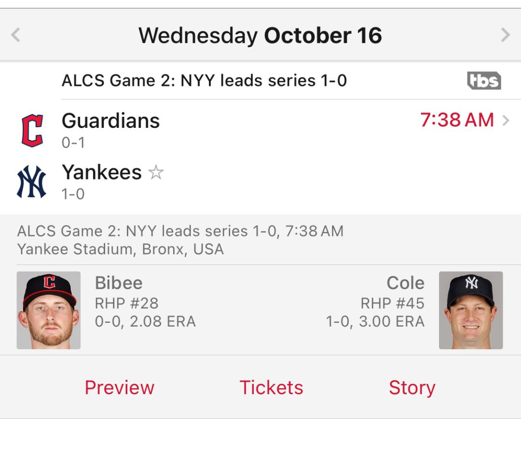Screen dimensions: 521x453
Task: Tap the Cleveland Guardians team logo
Action: [x=32, y=131]
